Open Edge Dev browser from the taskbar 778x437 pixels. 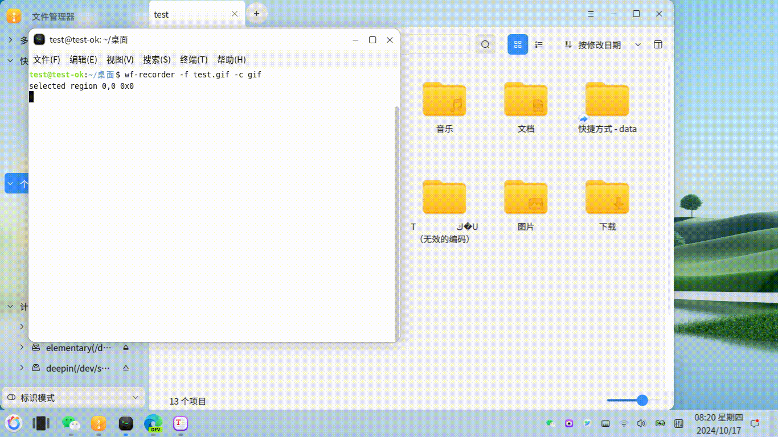pos(153,423)
